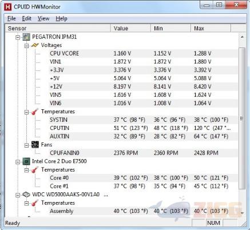The width and height of the screenshot is (250, 230).
Task: Collapse the Fans section
Action: tap(26, 145)
